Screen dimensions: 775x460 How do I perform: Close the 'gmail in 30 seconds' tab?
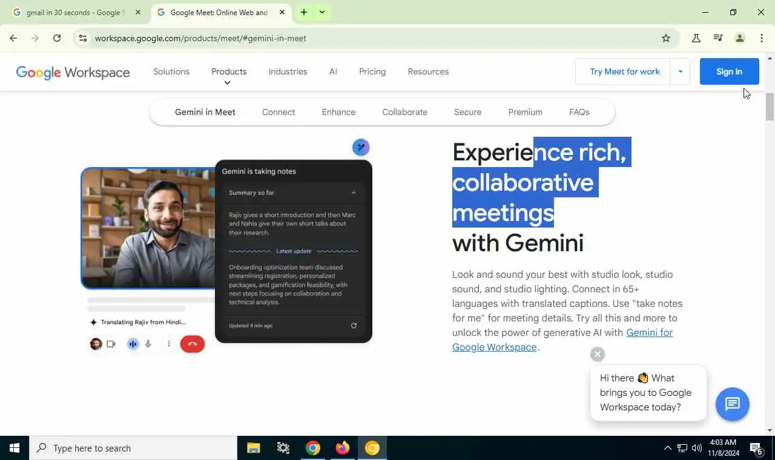pos(137,12)
